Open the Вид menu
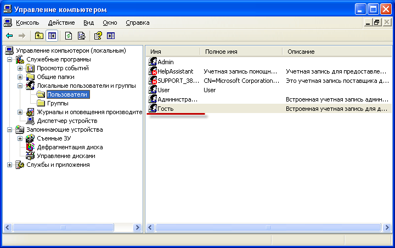 click(x=89, y=22)
